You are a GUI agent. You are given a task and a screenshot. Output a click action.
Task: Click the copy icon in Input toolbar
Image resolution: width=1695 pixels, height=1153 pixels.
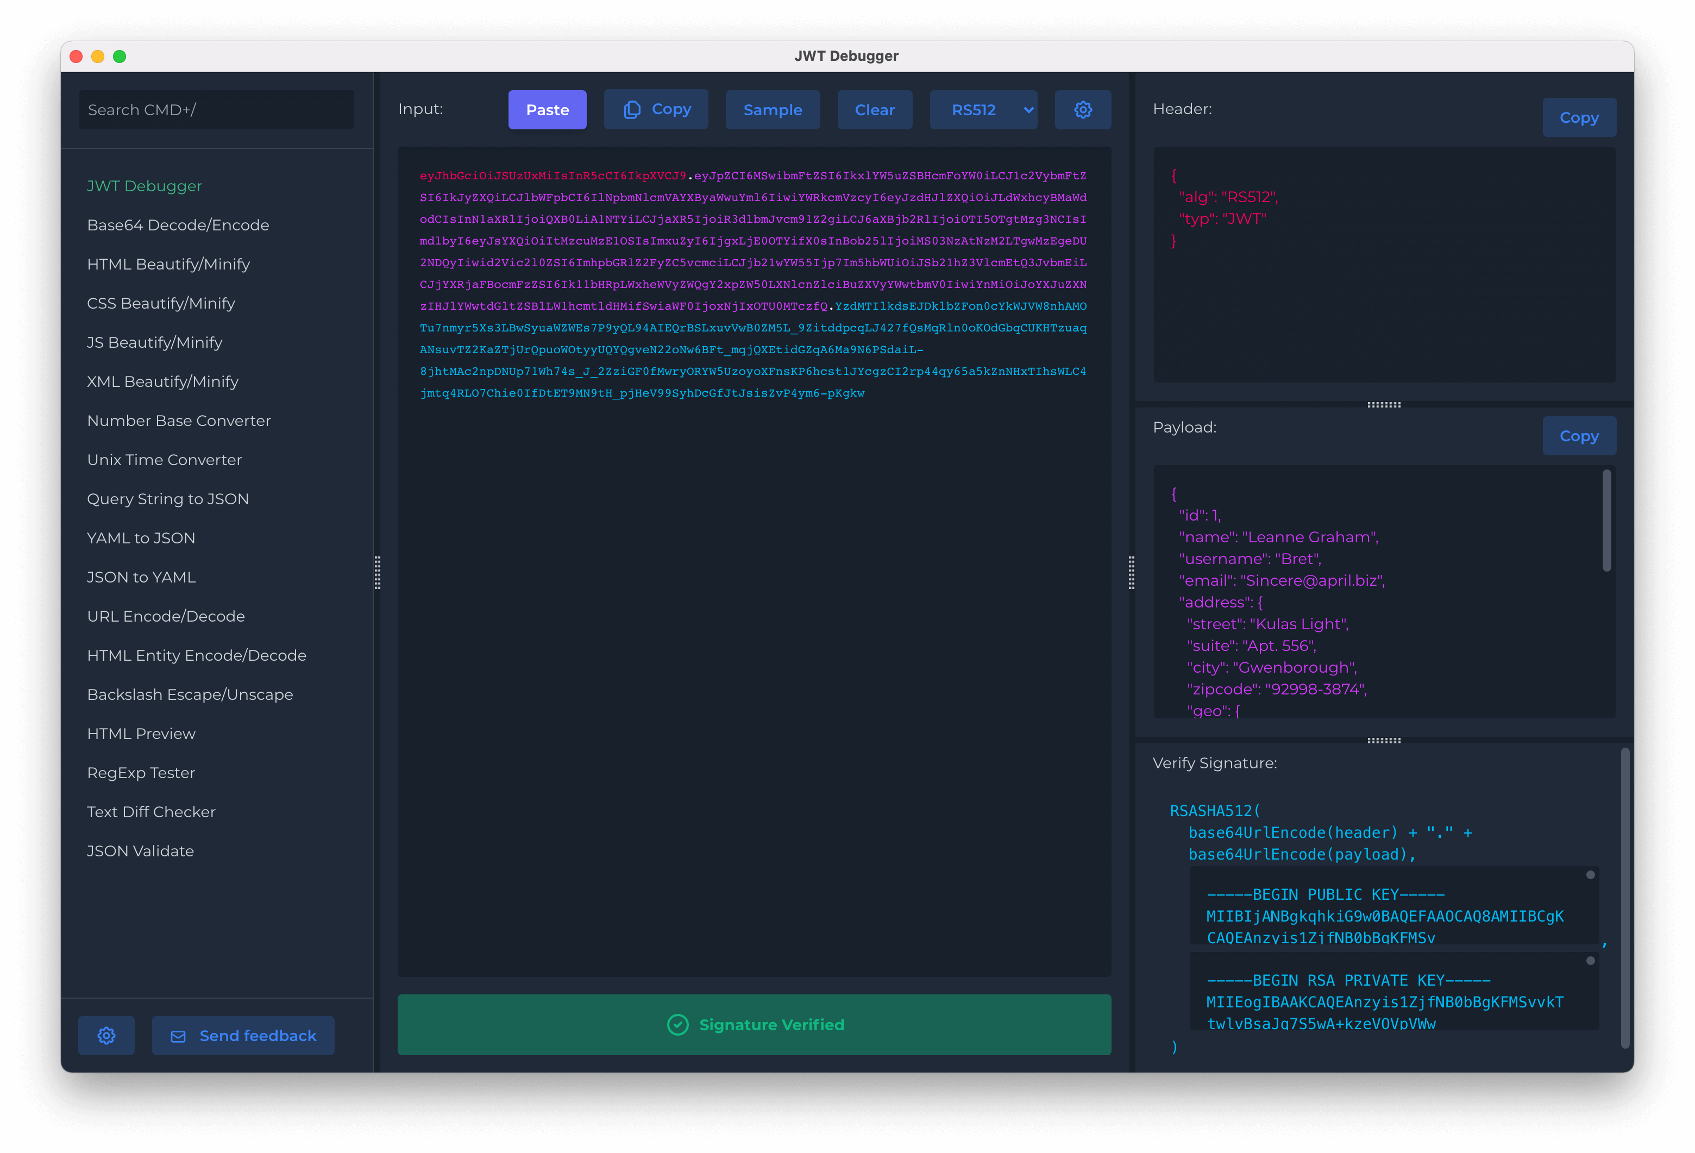click(x=632, y=109)
